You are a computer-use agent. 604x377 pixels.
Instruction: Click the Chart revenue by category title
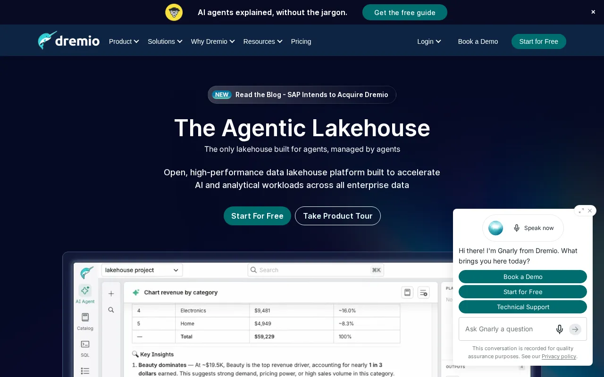click(x=181, y=292)
